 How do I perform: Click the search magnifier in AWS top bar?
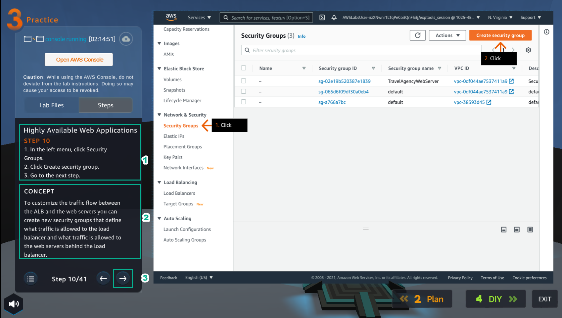coord(226,18)
